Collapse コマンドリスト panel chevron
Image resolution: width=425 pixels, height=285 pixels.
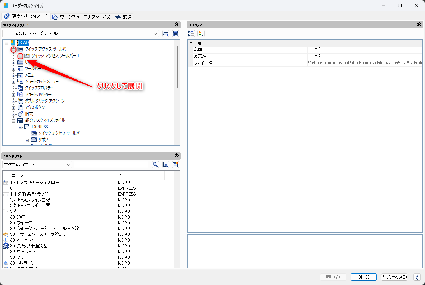point(177,156)
